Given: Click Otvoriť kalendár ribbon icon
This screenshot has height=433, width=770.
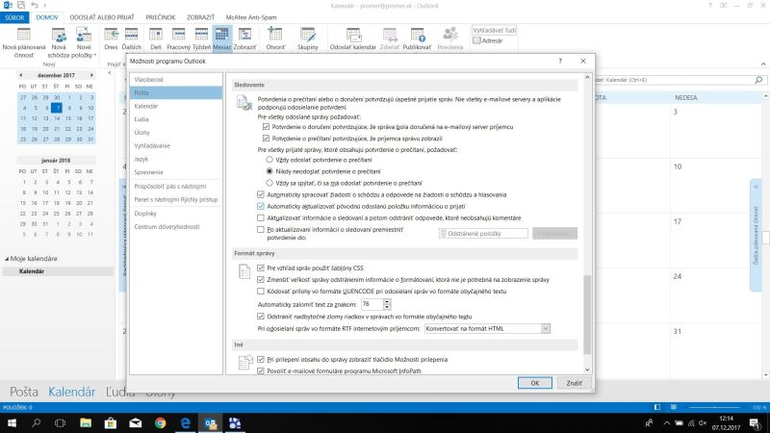Looking at the screenshot, I should pos(275,39).
